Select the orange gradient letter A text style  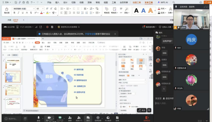pyautogui.click(x=150, y=11)
